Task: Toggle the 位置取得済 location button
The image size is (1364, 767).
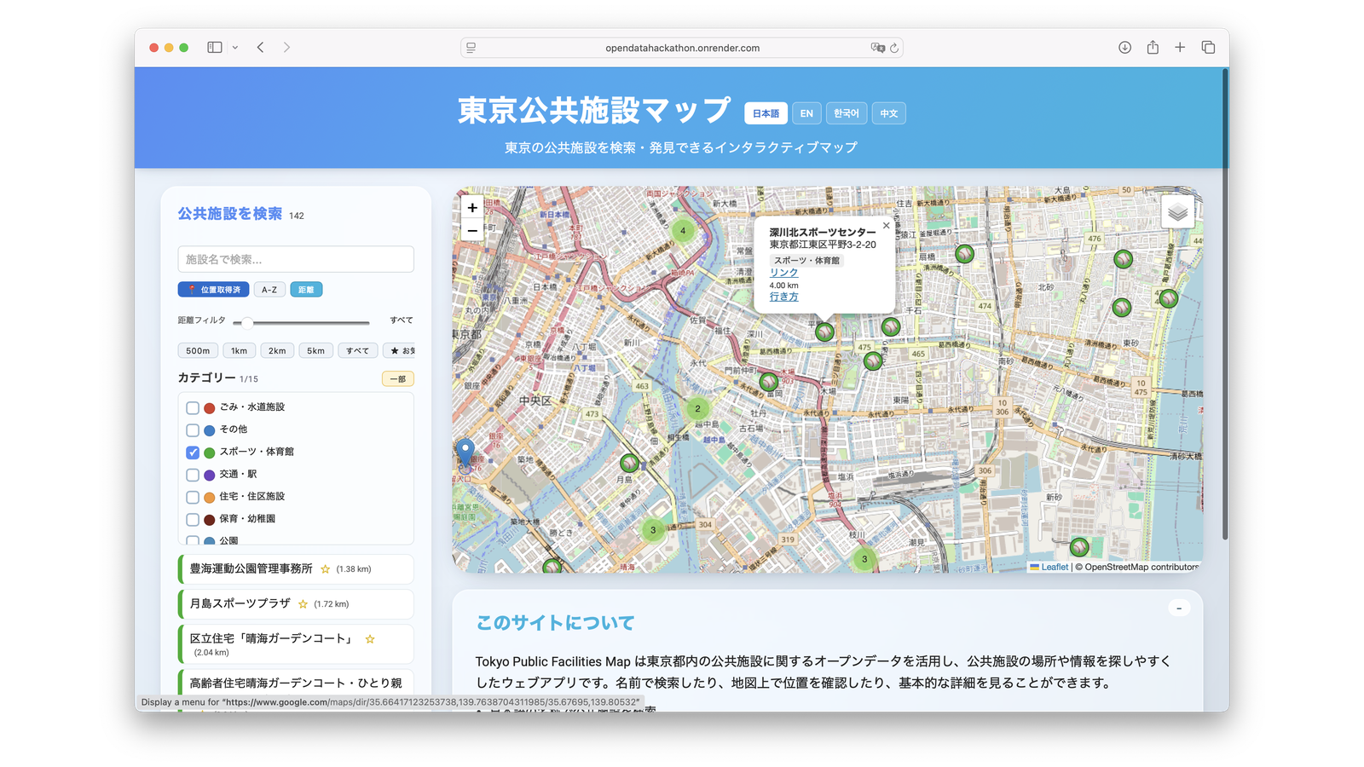Action: coord(213,290)
